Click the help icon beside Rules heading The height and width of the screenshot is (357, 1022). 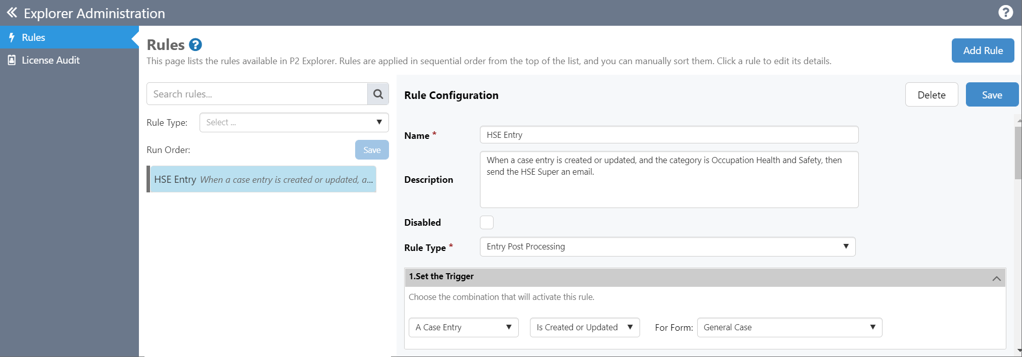pyautogui.click(x=196, y=45)
